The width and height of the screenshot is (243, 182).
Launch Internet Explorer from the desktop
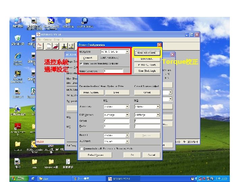18,59
